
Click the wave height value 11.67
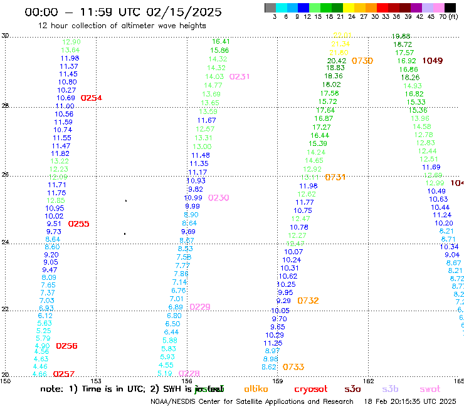(207, 120)
